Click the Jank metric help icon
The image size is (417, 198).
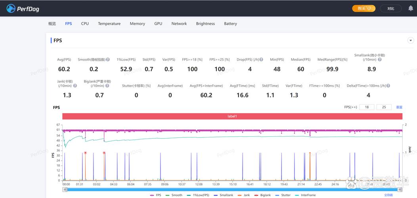click(75, 86)
